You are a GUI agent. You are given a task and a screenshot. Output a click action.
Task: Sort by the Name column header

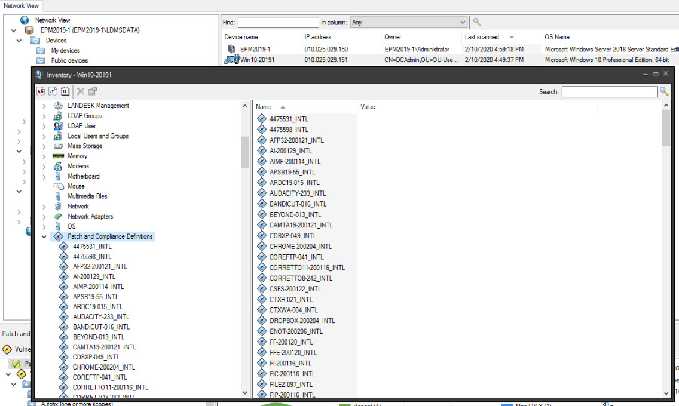click(x=263, y=106)
